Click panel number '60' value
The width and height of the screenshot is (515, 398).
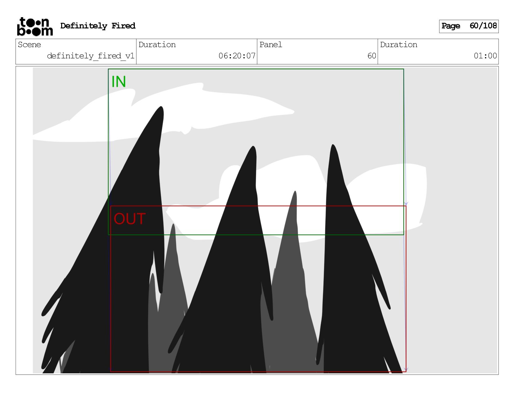[x=372, y=56]
